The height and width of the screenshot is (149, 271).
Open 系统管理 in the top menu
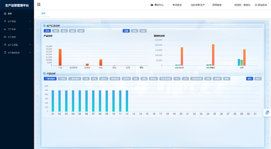(217, 5)
